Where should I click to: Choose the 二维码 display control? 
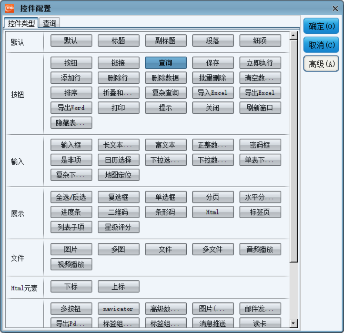[x=118, y=212]
